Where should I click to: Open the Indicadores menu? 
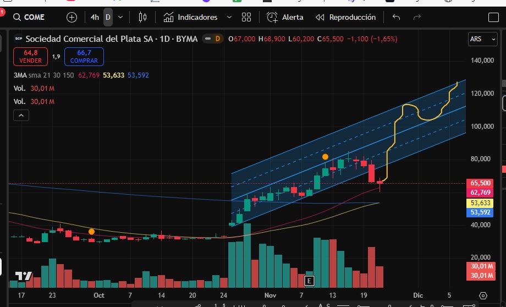coord(191,17)
